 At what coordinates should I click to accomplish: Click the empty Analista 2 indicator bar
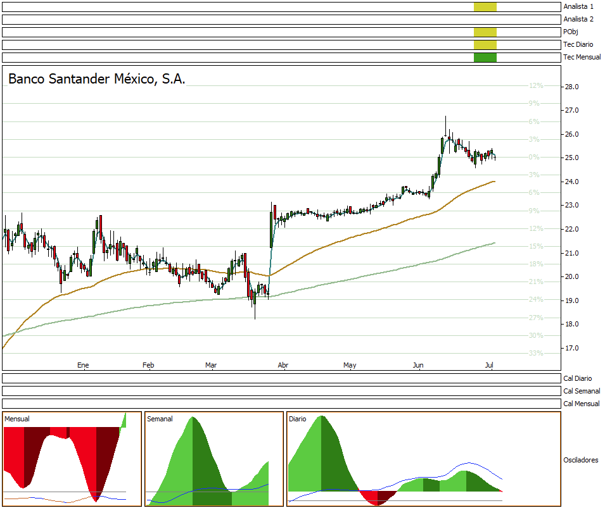tap(281, 19)
